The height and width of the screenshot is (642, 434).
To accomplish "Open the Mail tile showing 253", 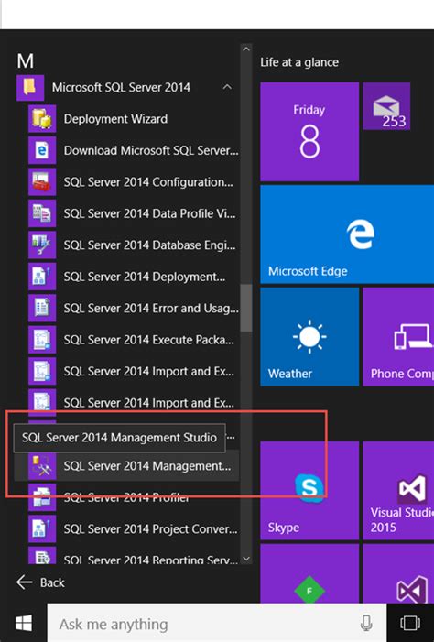I will (x=386, y=105).
